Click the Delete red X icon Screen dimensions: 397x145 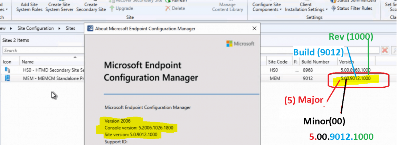(168, 8)
